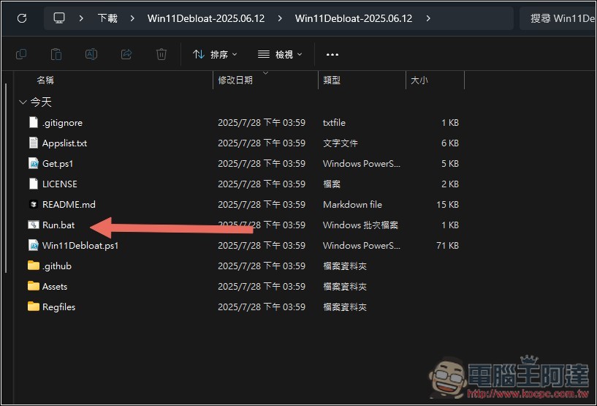Click the .github folder icon
597x406 pixels.
(x=34, y=266)
